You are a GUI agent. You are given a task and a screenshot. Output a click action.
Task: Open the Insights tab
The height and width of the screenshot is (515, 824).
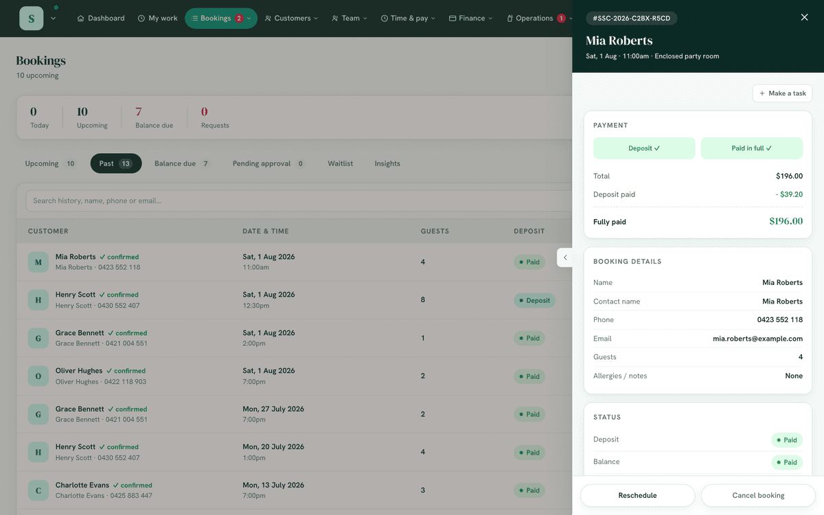click(387, 163)
